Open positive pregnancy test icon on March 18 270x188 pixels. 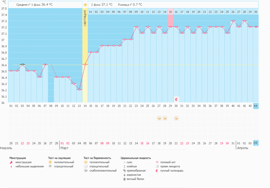(159, 118)
